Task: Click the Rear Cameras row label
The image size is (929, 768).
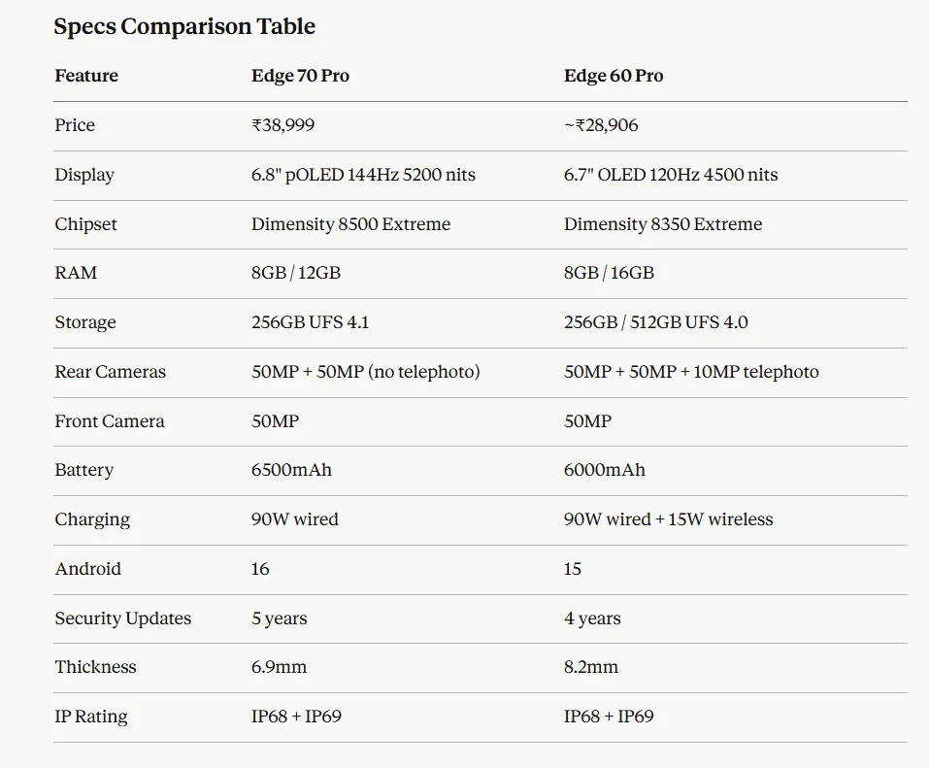Action: pos(110,372)
